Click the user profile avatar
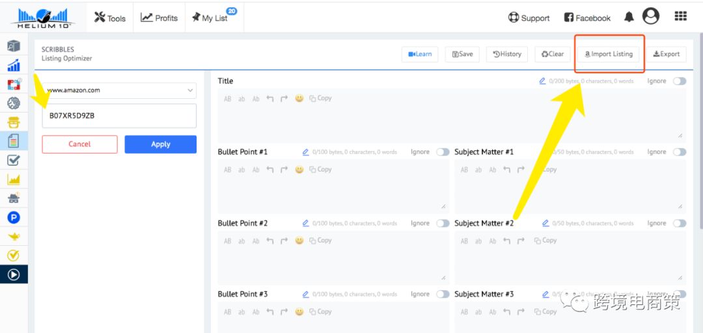 650,17
